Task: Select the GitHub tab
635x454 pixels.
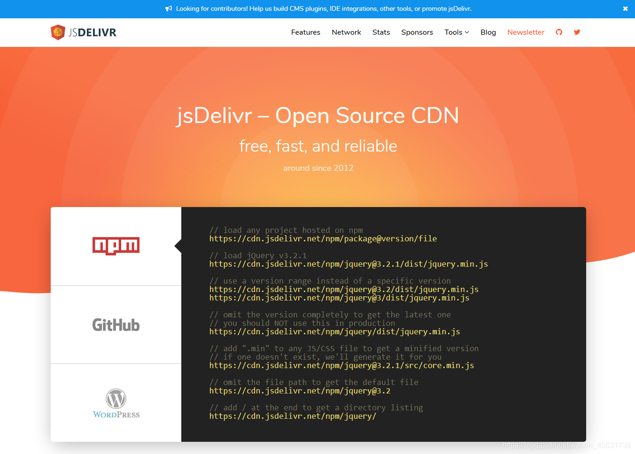Action: tap(116, 325)
